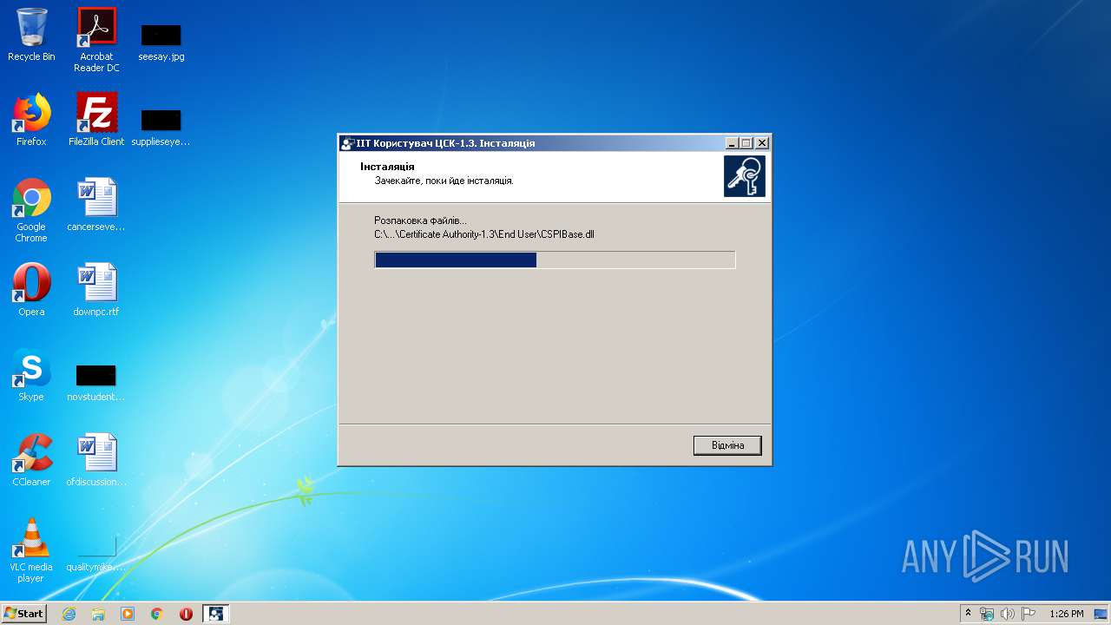Image resolution: width=1111 pixels, height=625 pixels.
Task: Select the ofdiscussion Word document icon
Action: click(96, 460)
